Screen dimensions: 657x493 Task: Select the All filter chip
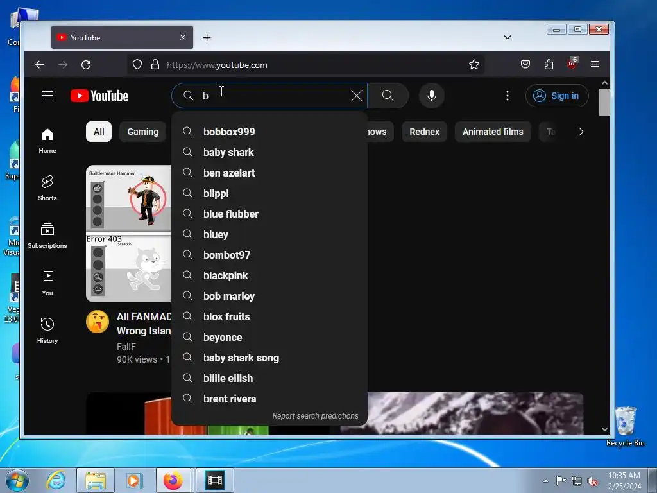[x=99, y=132]
